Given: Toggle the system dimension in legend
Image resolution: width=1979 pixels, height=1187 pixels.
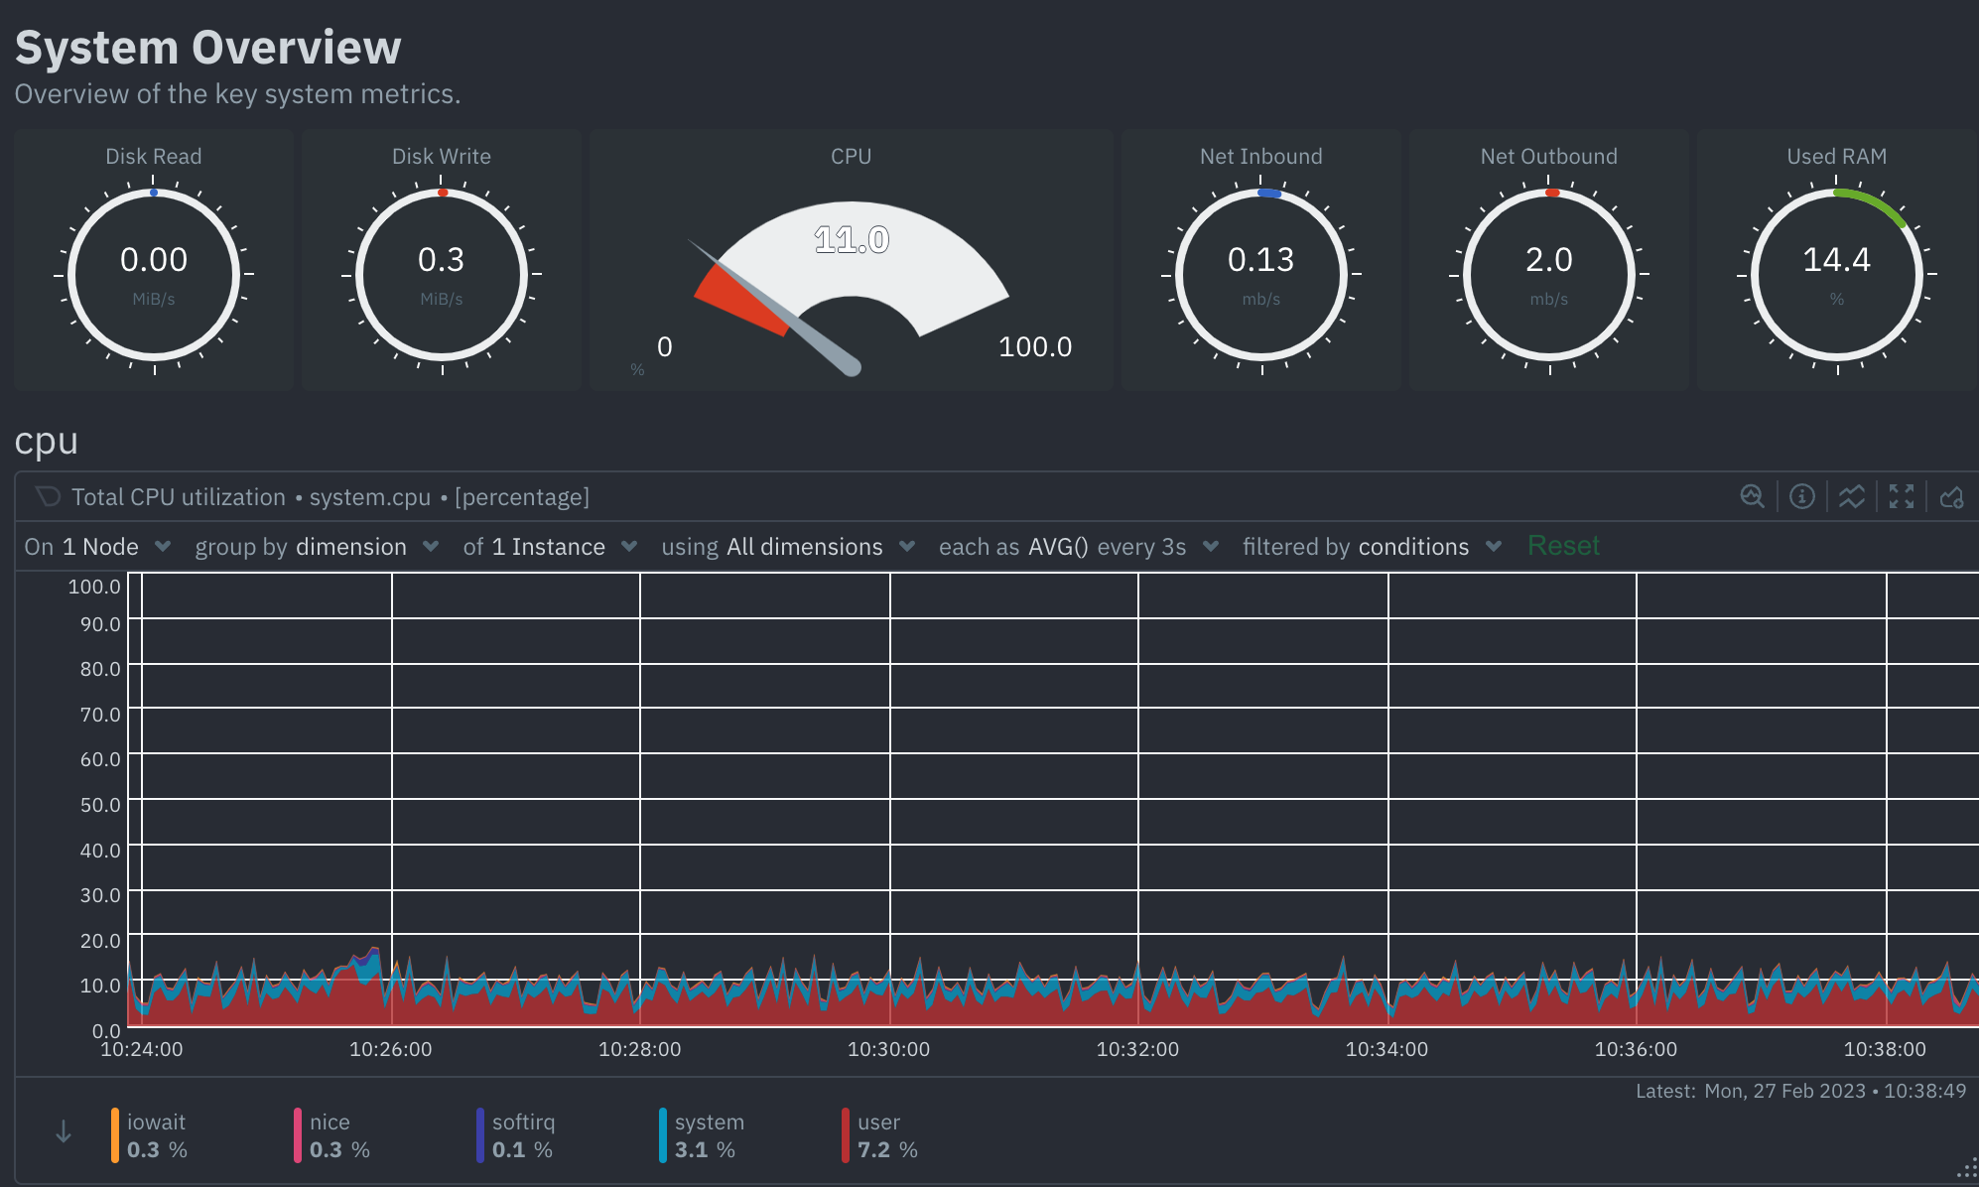Looking at the screenshot, I should pyautogui.click(x=702, y=1135).
